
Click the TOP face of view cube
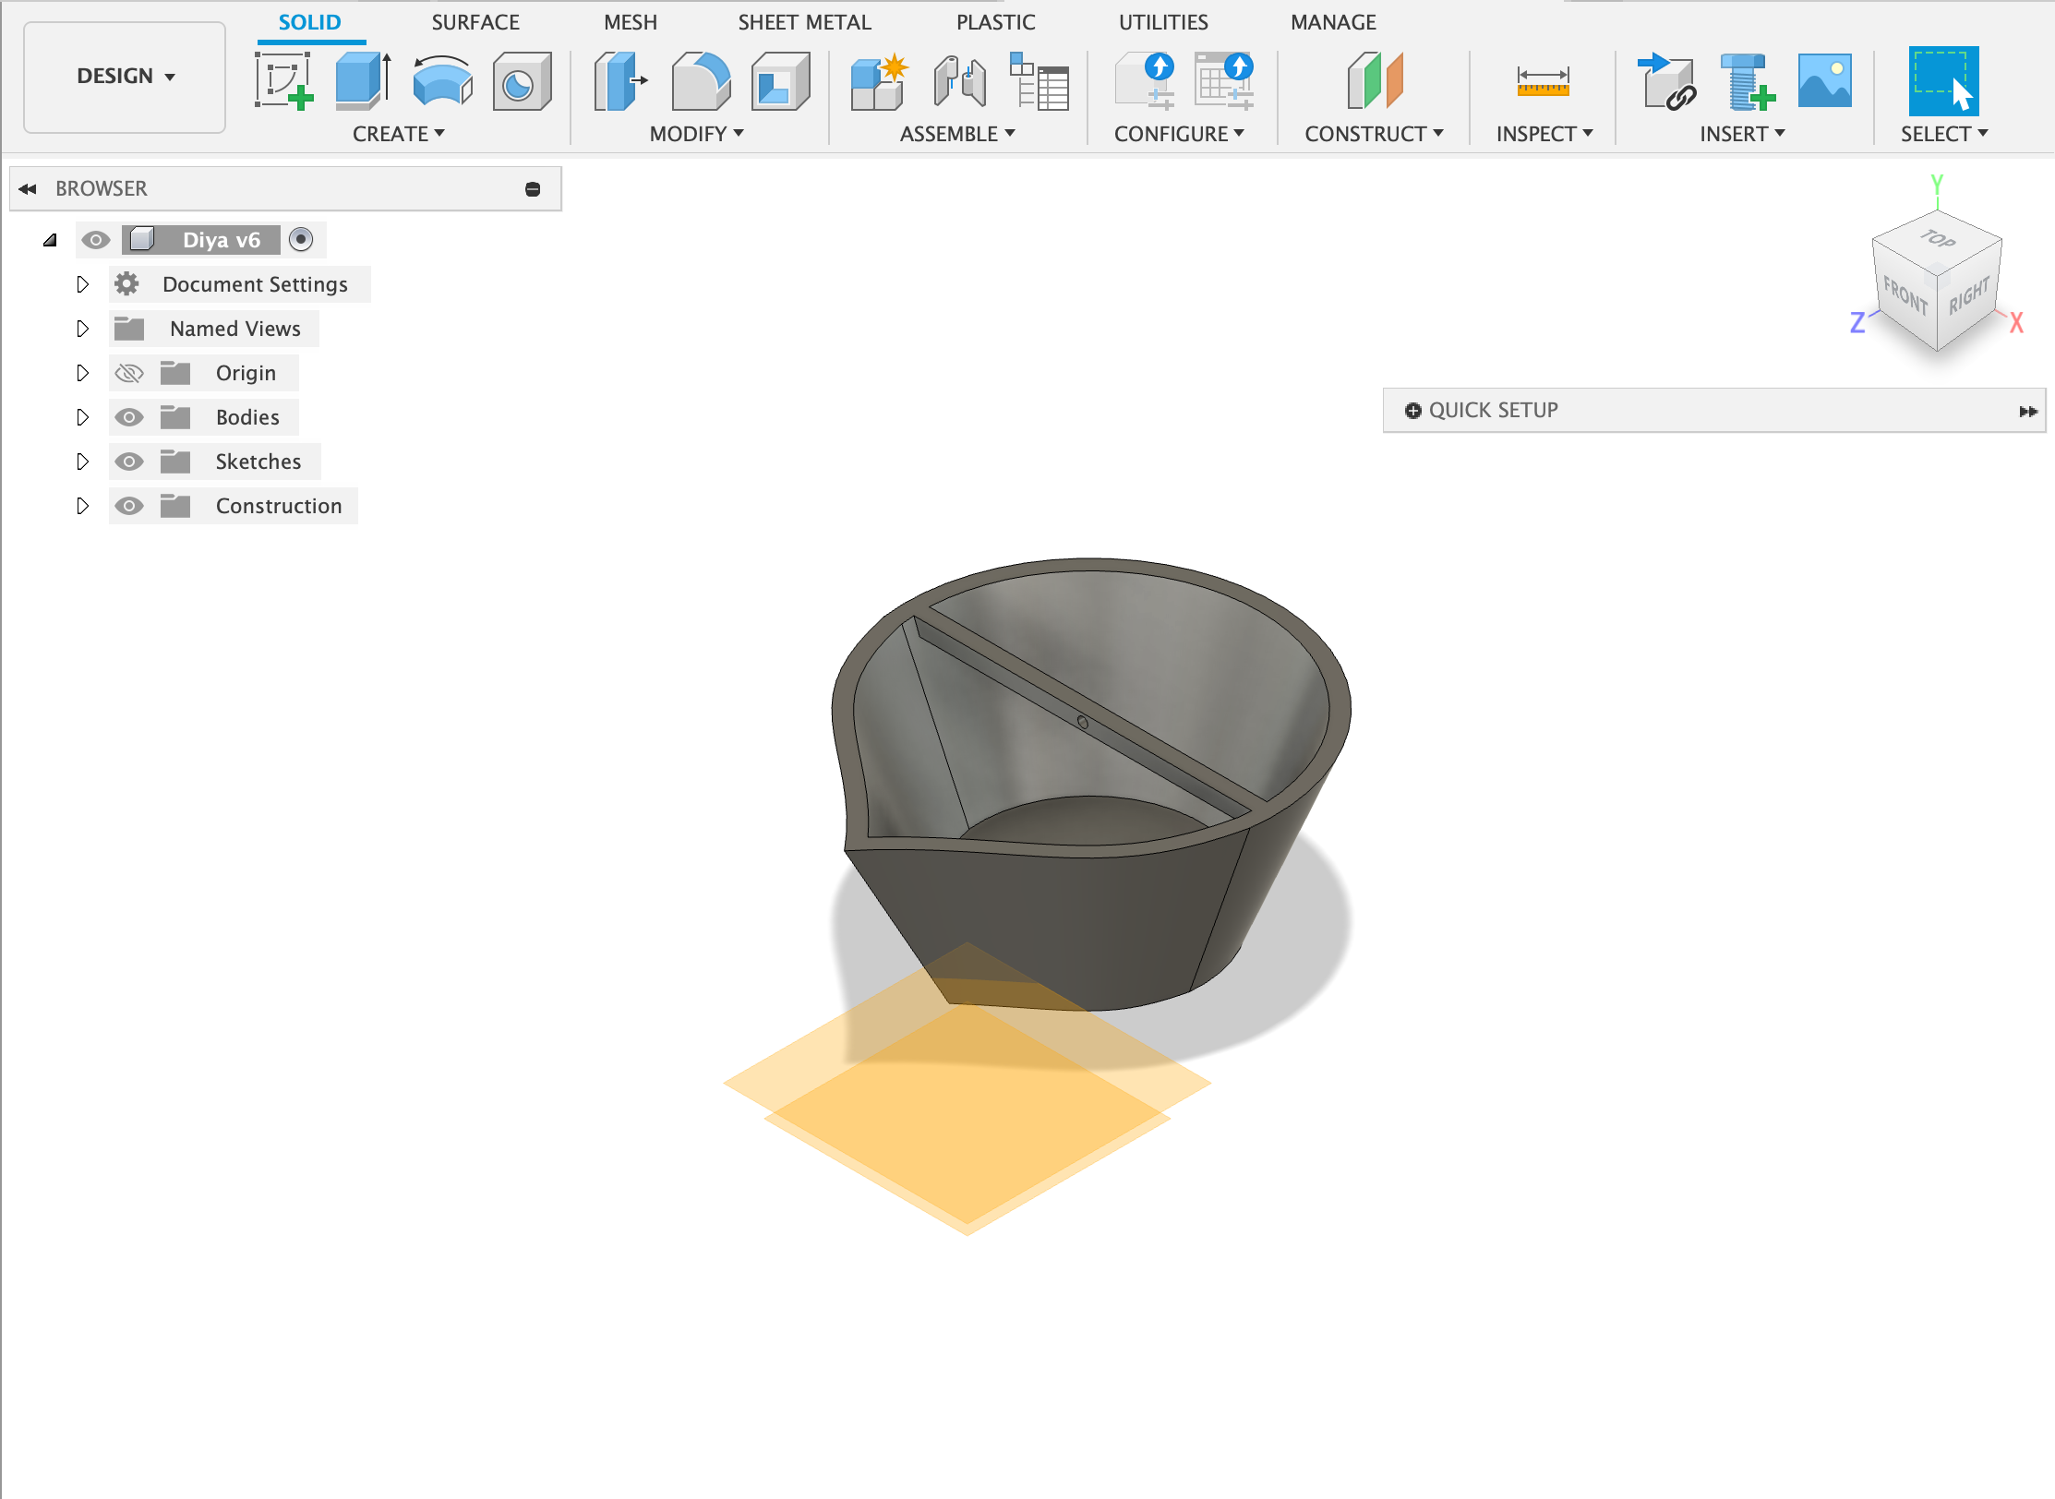[1938, 239]
